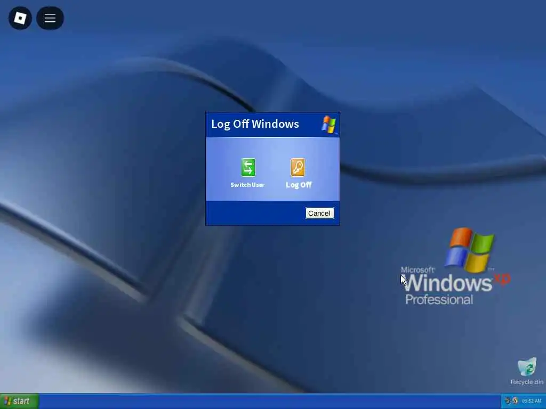Viewport: 546px width, 409px height.
Task: Click the Log Off text label
Action: pyautogui.click(x=299, y=185)
